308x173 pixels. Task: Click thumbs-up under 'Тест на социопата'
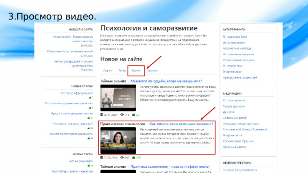89,166
